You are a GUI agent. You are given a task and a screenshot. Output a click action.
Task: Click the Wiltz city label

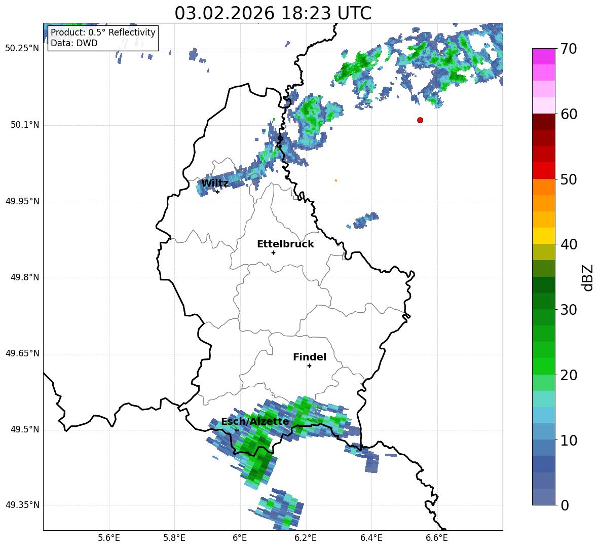(x=215, y=184)
